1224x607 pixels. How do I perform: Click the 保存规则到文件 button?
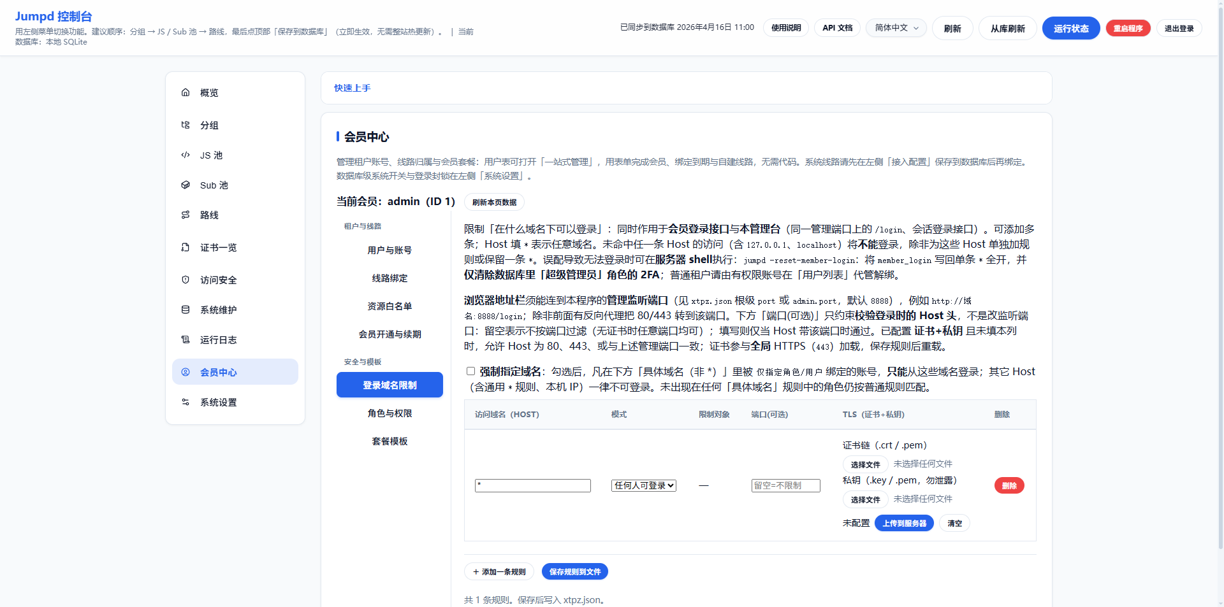tap(574, 572)
